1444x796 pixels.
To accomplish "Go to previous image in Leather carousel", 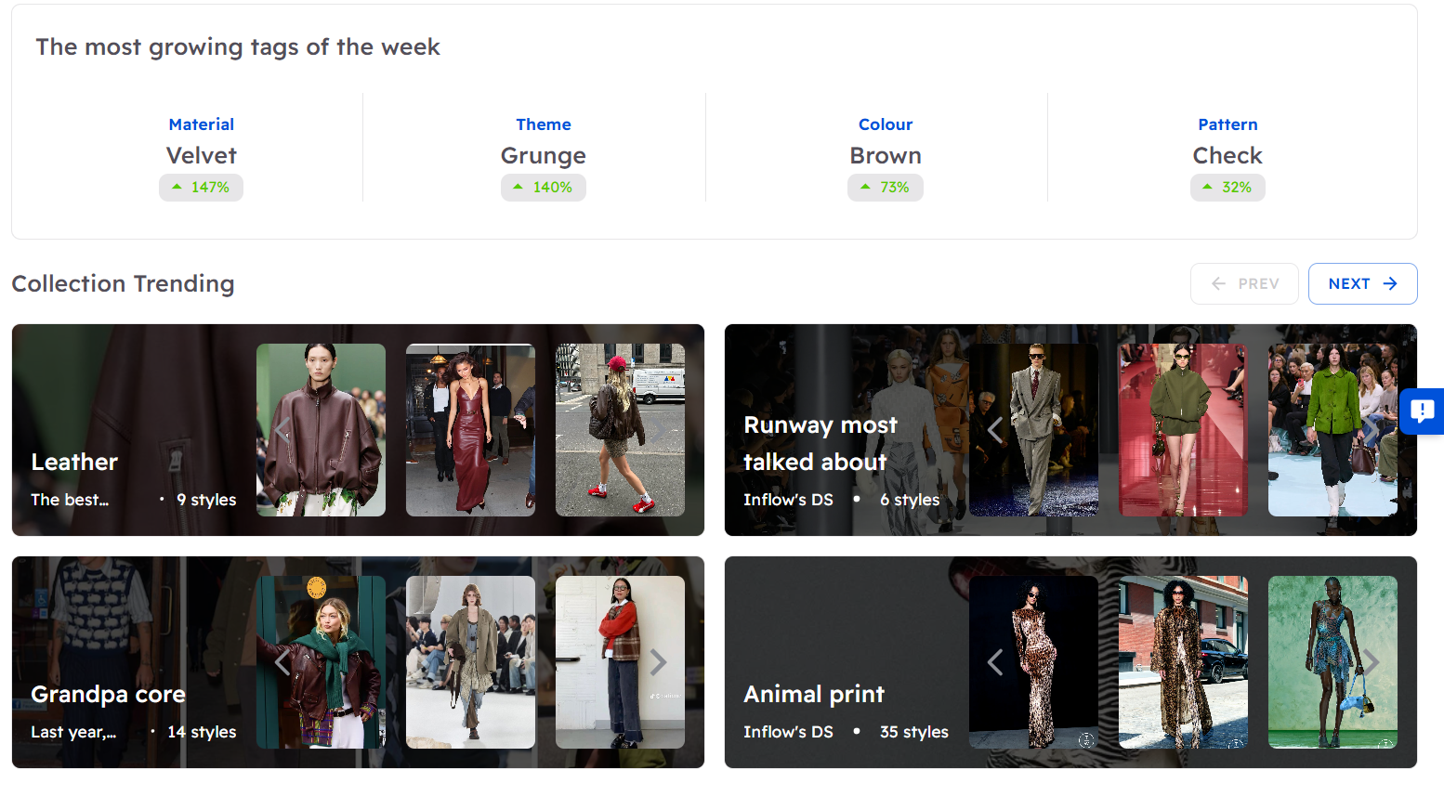I will pos(282,430).
